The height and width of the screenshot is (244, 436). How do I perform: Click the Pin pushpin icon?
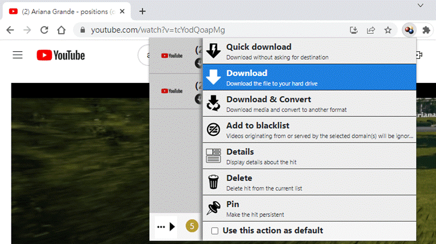click(x=214, y=208)
